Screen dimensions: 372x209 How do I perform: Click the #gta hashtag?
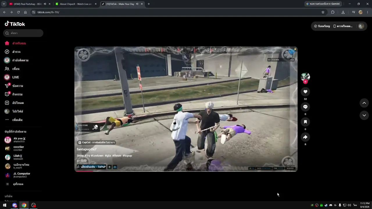pos(108,156)
